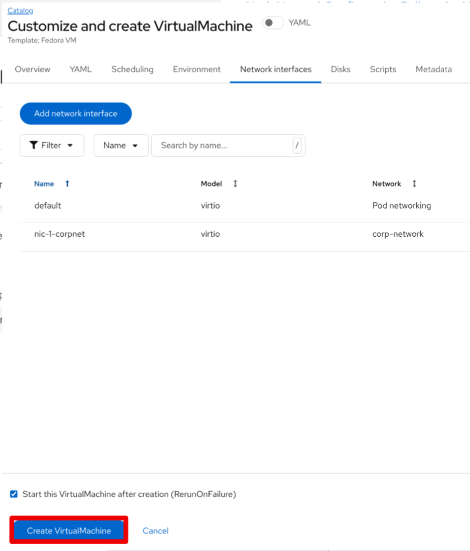Image resolution: width=470 pixels, height=551 pixels.
Task: Click the Name column sort arrow icon
Action: (67, 184)
